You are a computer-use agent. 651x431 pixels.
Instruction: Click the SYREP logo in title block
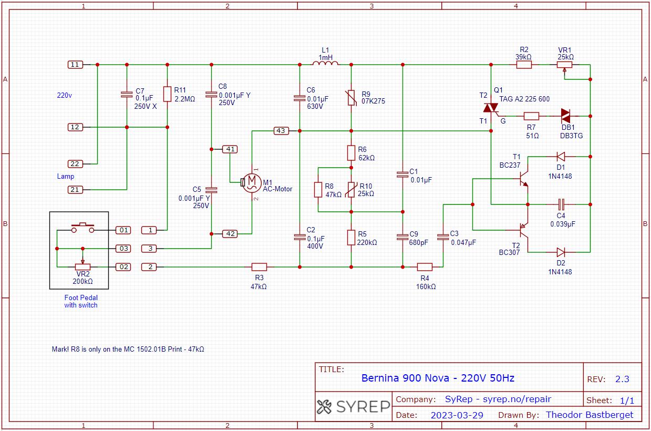click(354, 407)
